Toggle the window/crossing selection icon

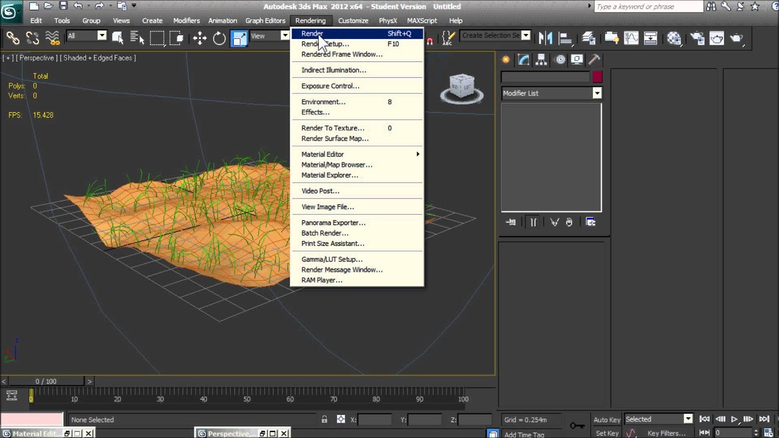point(177,38)
